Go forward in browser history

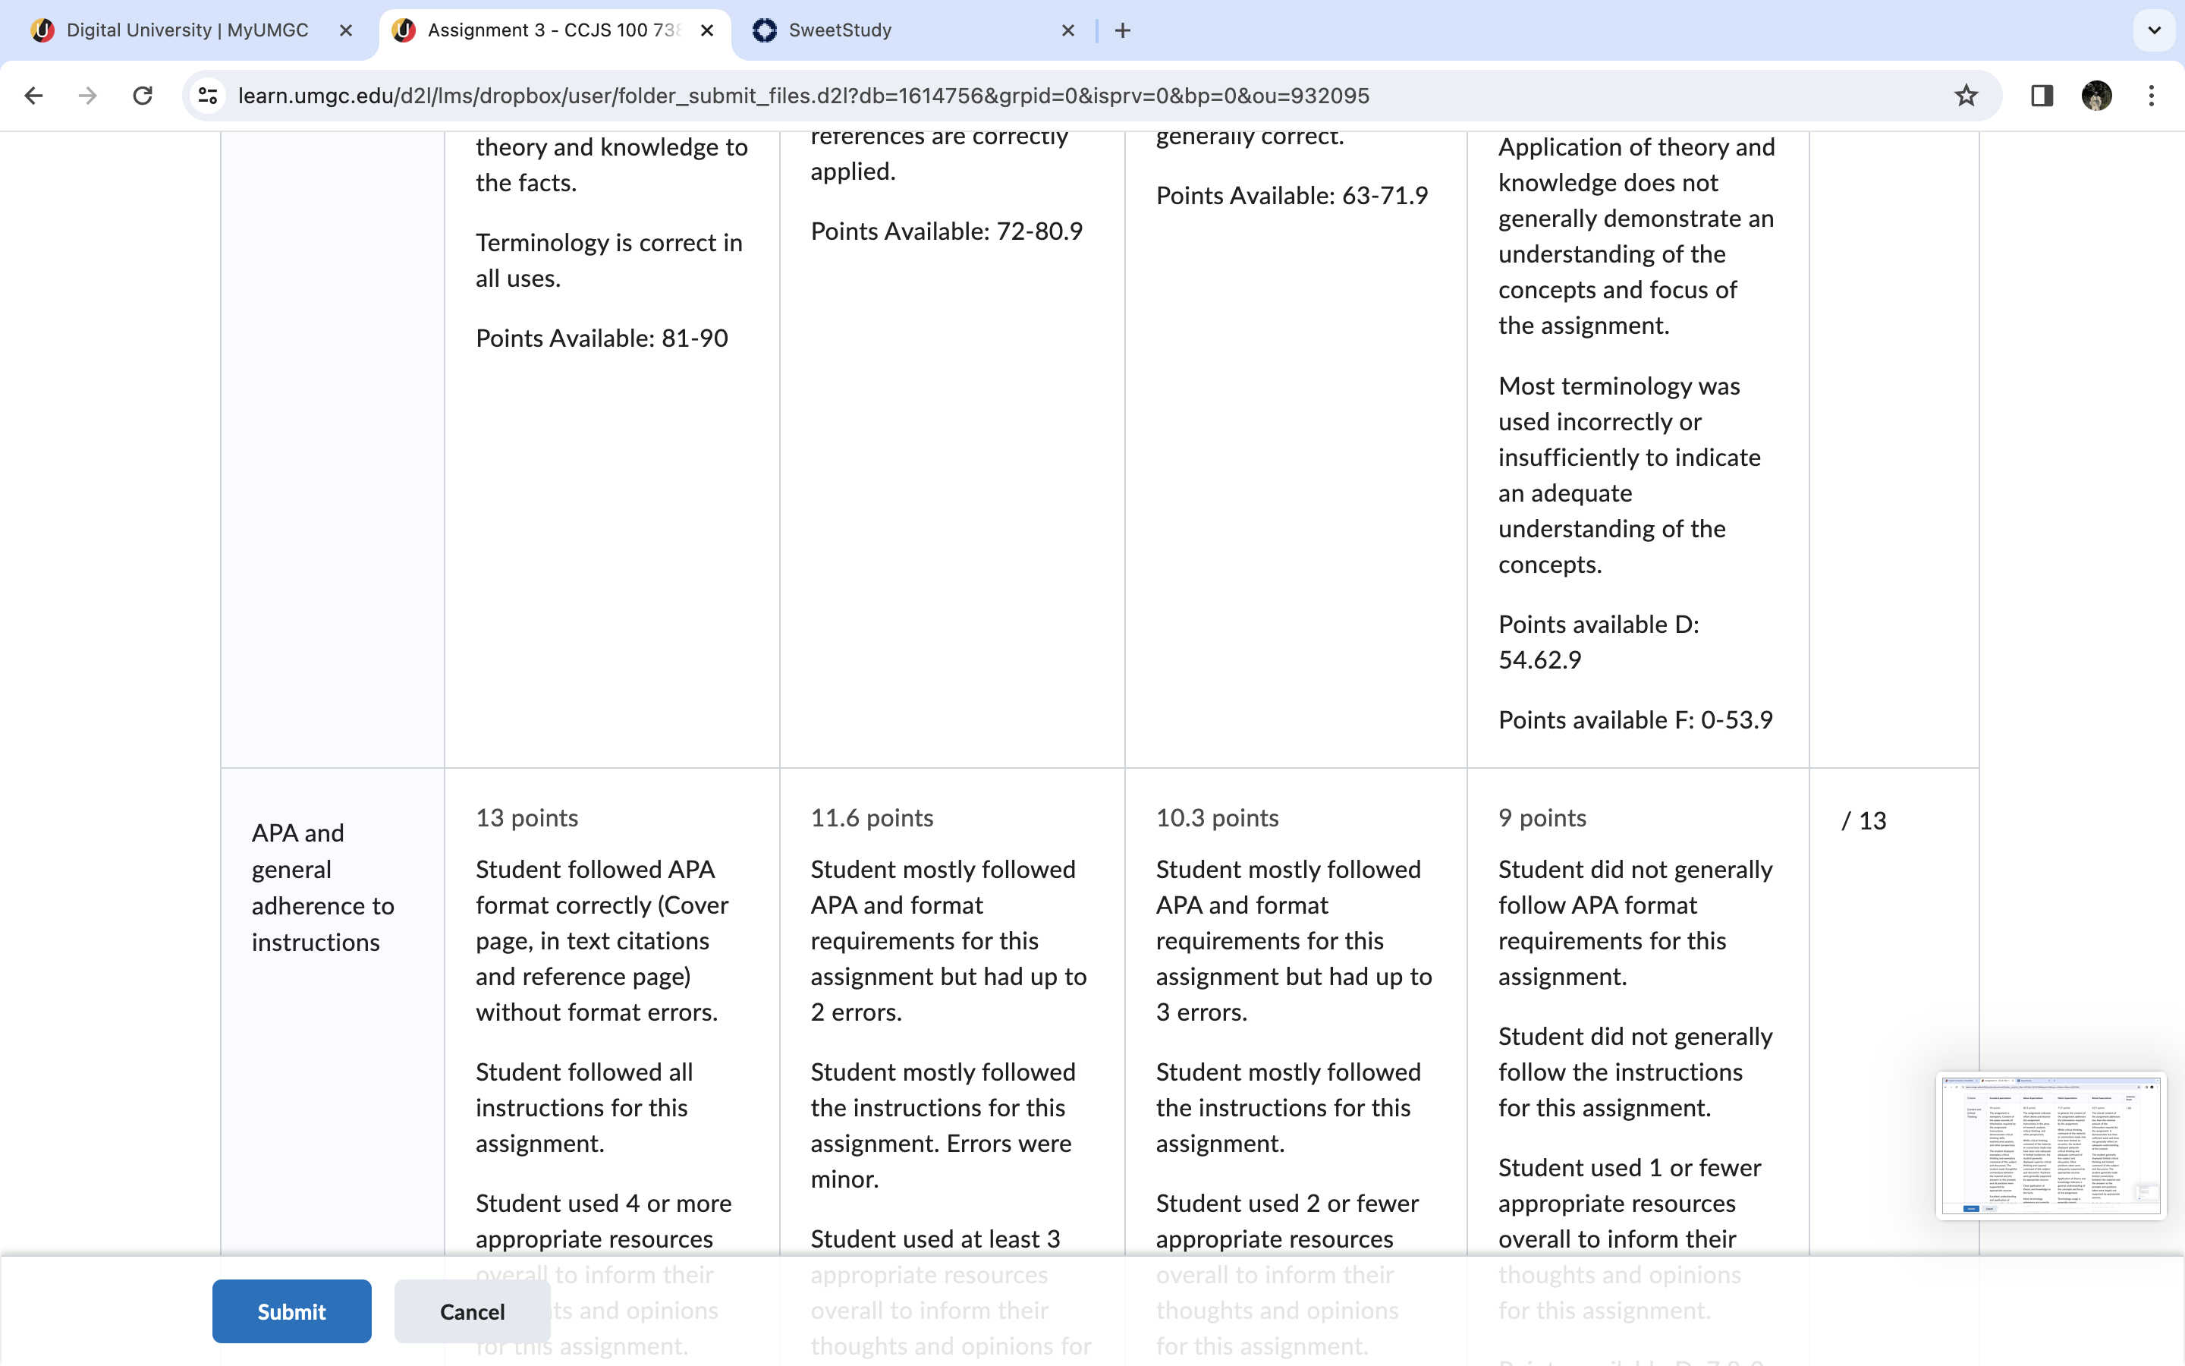point(87,96)
